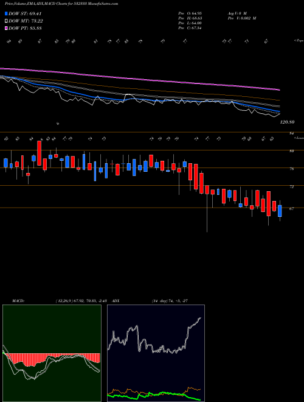Click the ADX panel heading

116,301
